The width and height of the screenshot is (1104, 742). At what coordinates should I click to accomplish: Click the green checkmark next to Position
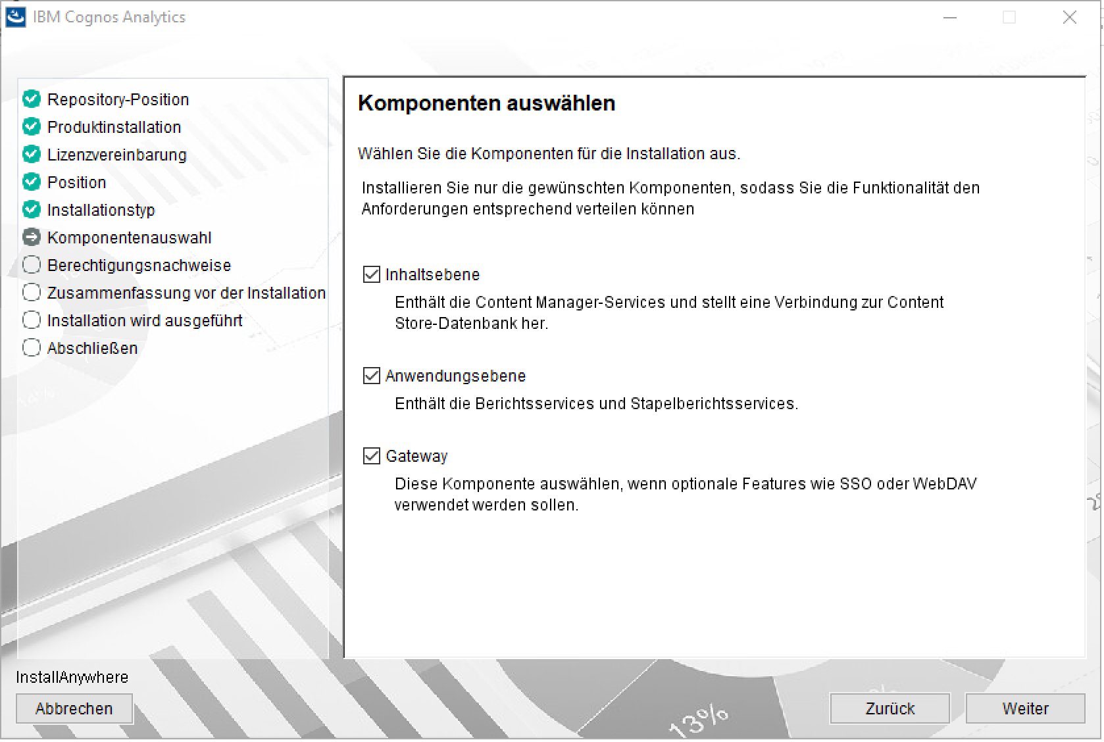(32, 182)
